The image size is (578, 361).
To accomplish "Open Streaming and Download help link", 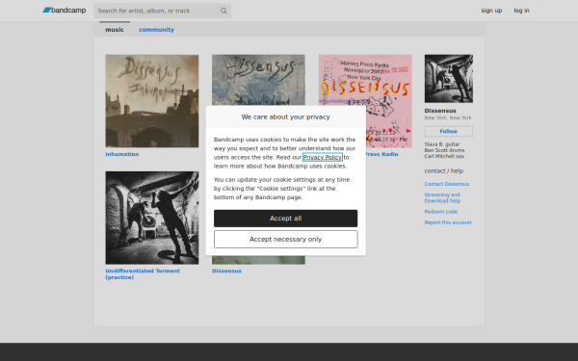I will pyautogui.click(x=442, y=197).
